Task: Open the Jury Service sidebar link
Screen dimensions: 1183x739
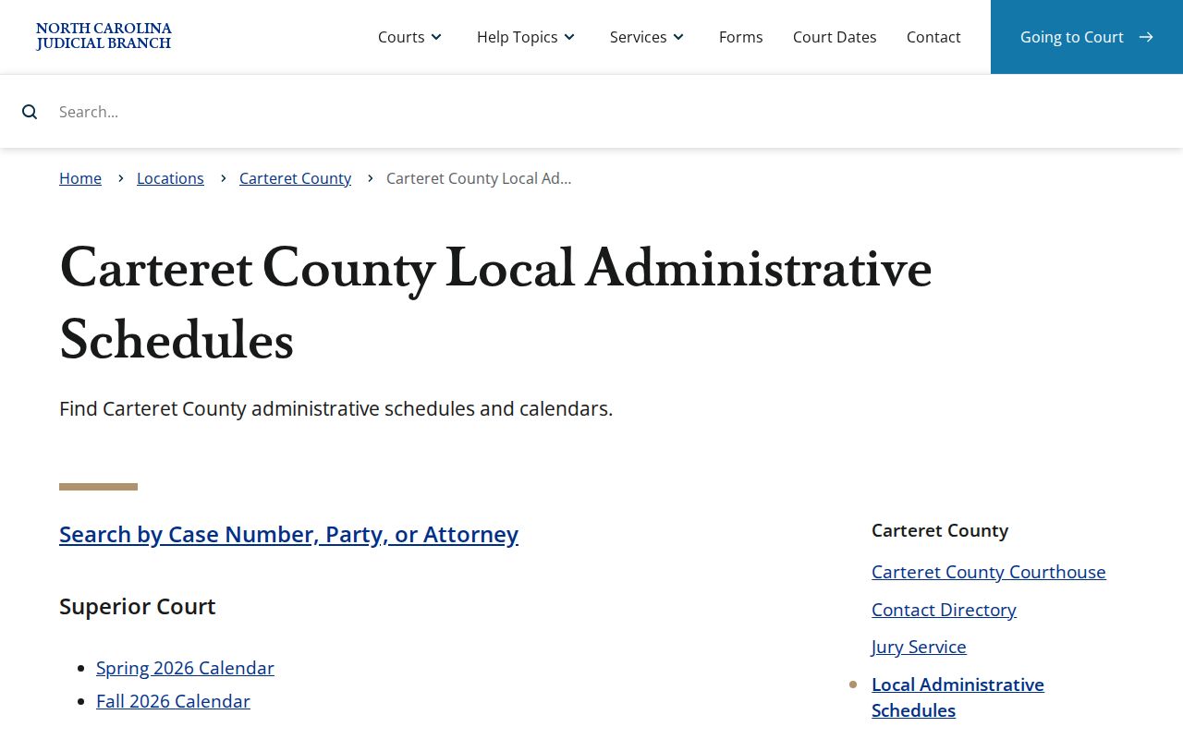Action: [919, 647]
